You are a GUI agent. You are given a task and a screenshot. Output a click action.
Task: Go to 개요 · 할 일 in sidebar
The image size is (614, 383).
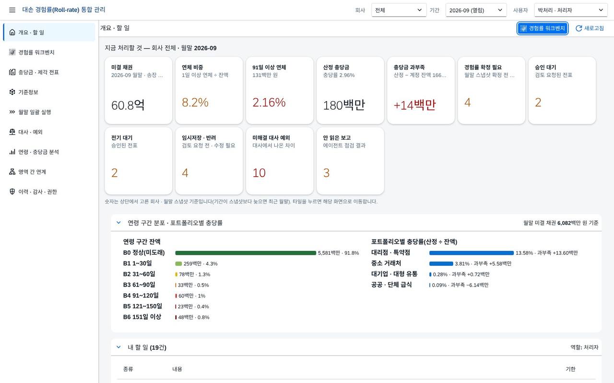coord(49,33)
